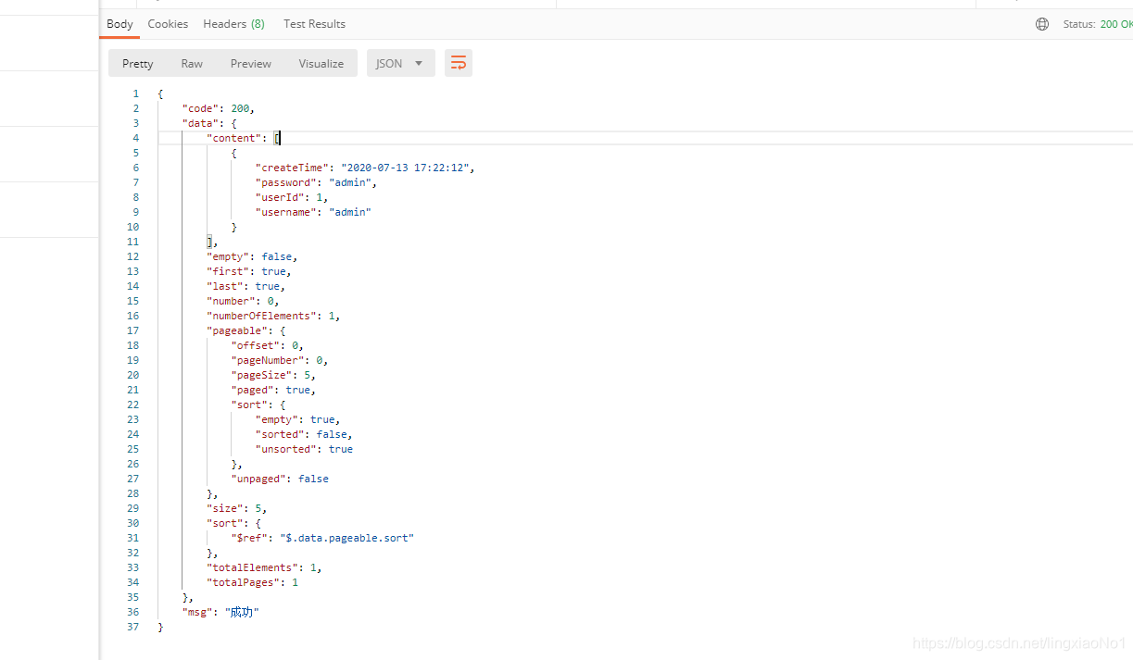Screen dimensions: 1133x660
Task: Select the Pretty view button
Action: point(137,64)
